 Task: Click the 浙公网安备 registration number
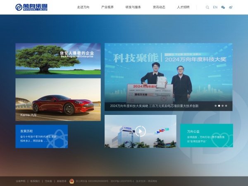click(x=92, y=181)
